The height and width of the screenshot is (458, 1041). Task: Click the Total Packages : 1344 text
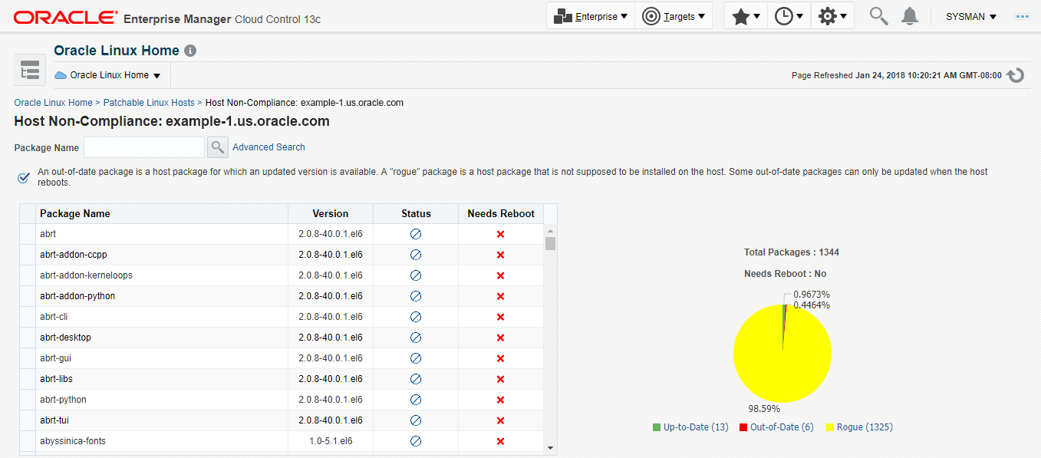pyautogui.click(x=792, y=252)
